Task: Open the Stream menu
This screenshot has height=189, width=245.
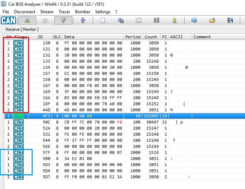Action: click(x=47, y=12)
